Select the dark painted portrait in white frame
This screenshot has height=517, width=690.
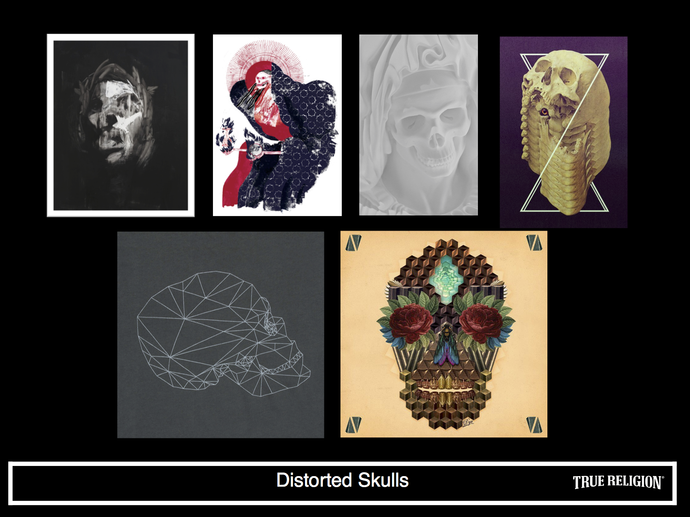121,125
